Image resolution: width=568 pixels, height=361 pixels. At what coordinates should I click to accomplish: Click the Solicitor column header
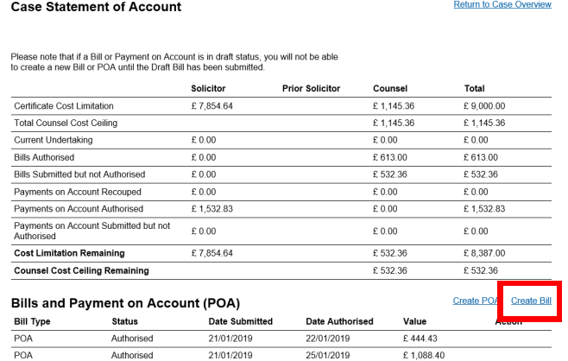tap(210, 89)
